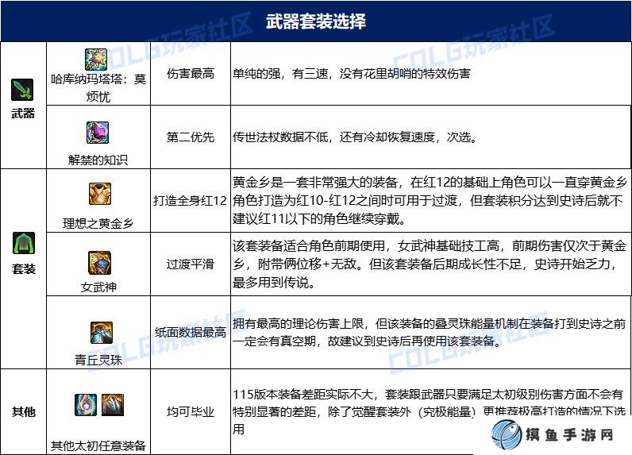Click the 摸鱼手游网 fish logo

point(507,435)
